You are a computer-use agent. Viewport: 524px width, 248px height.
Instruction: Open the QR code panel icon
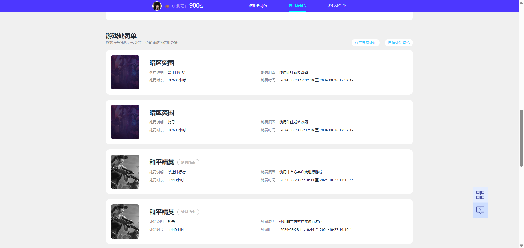coord(480,195)
